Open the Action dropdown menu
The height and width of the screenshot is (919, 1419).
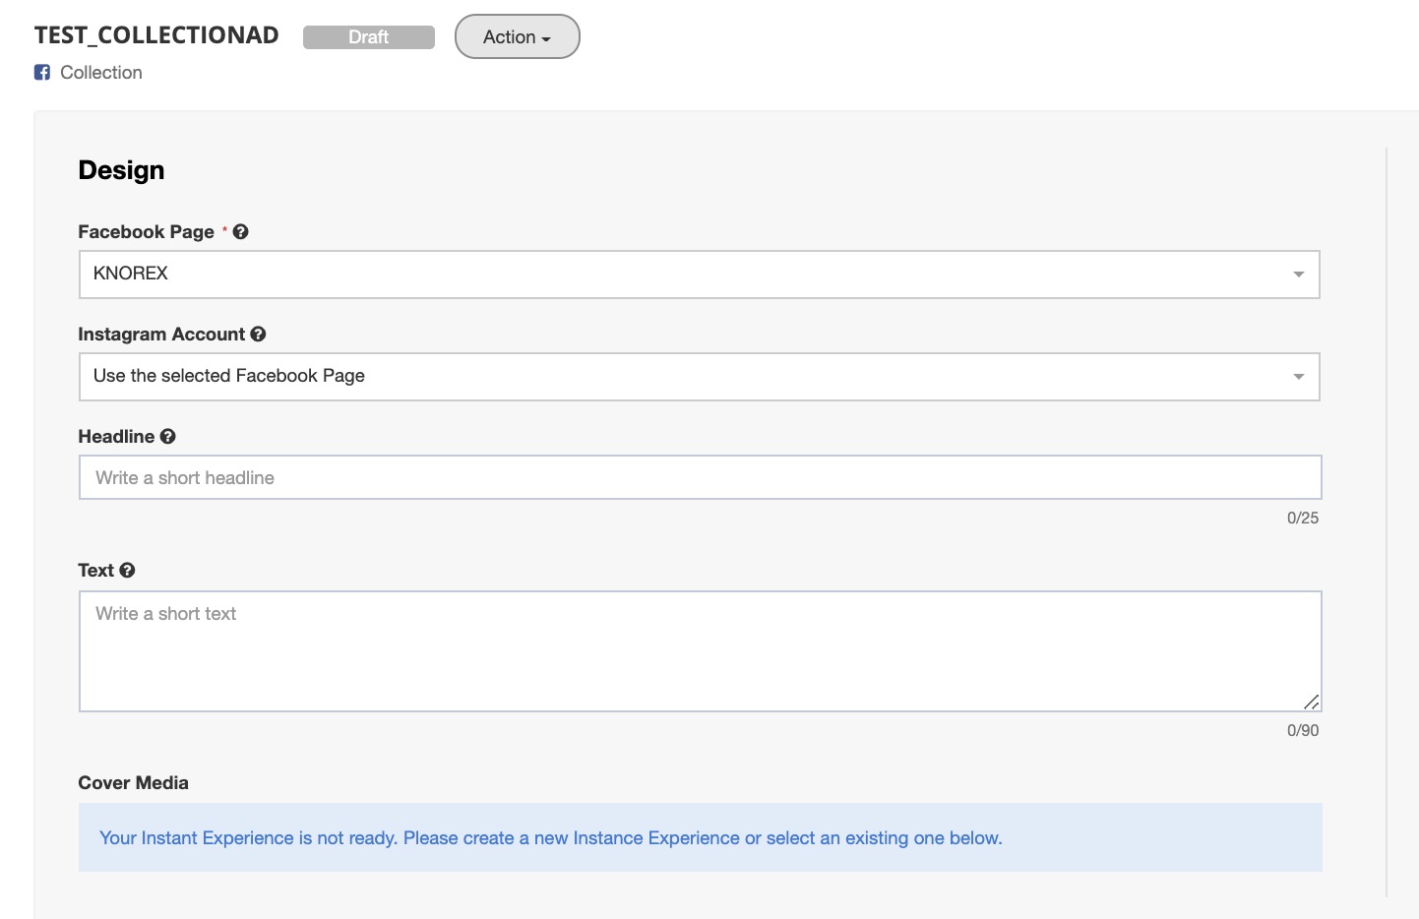(517, 37)
